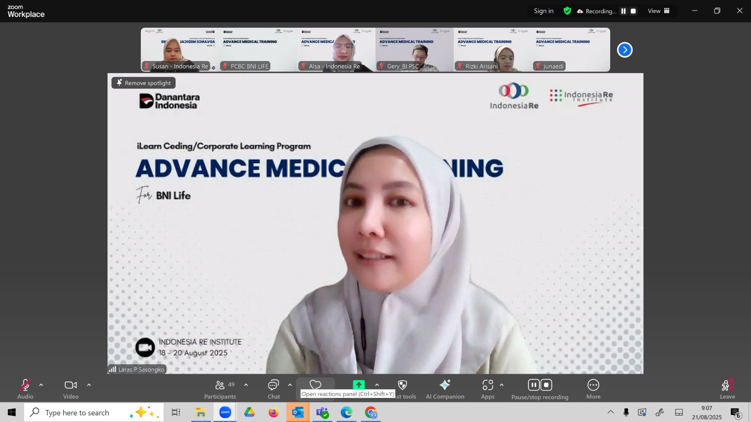
Task: Click Remove spotlight button
Action: tap(144, 83)
